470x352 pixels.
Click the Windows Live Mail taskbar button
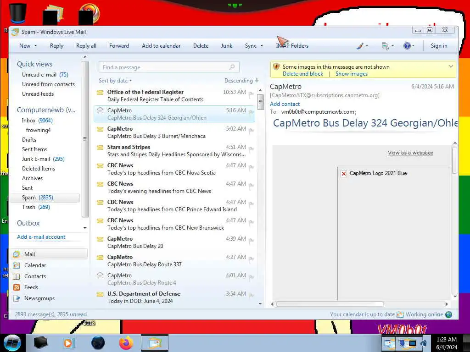tap(155, 343)
